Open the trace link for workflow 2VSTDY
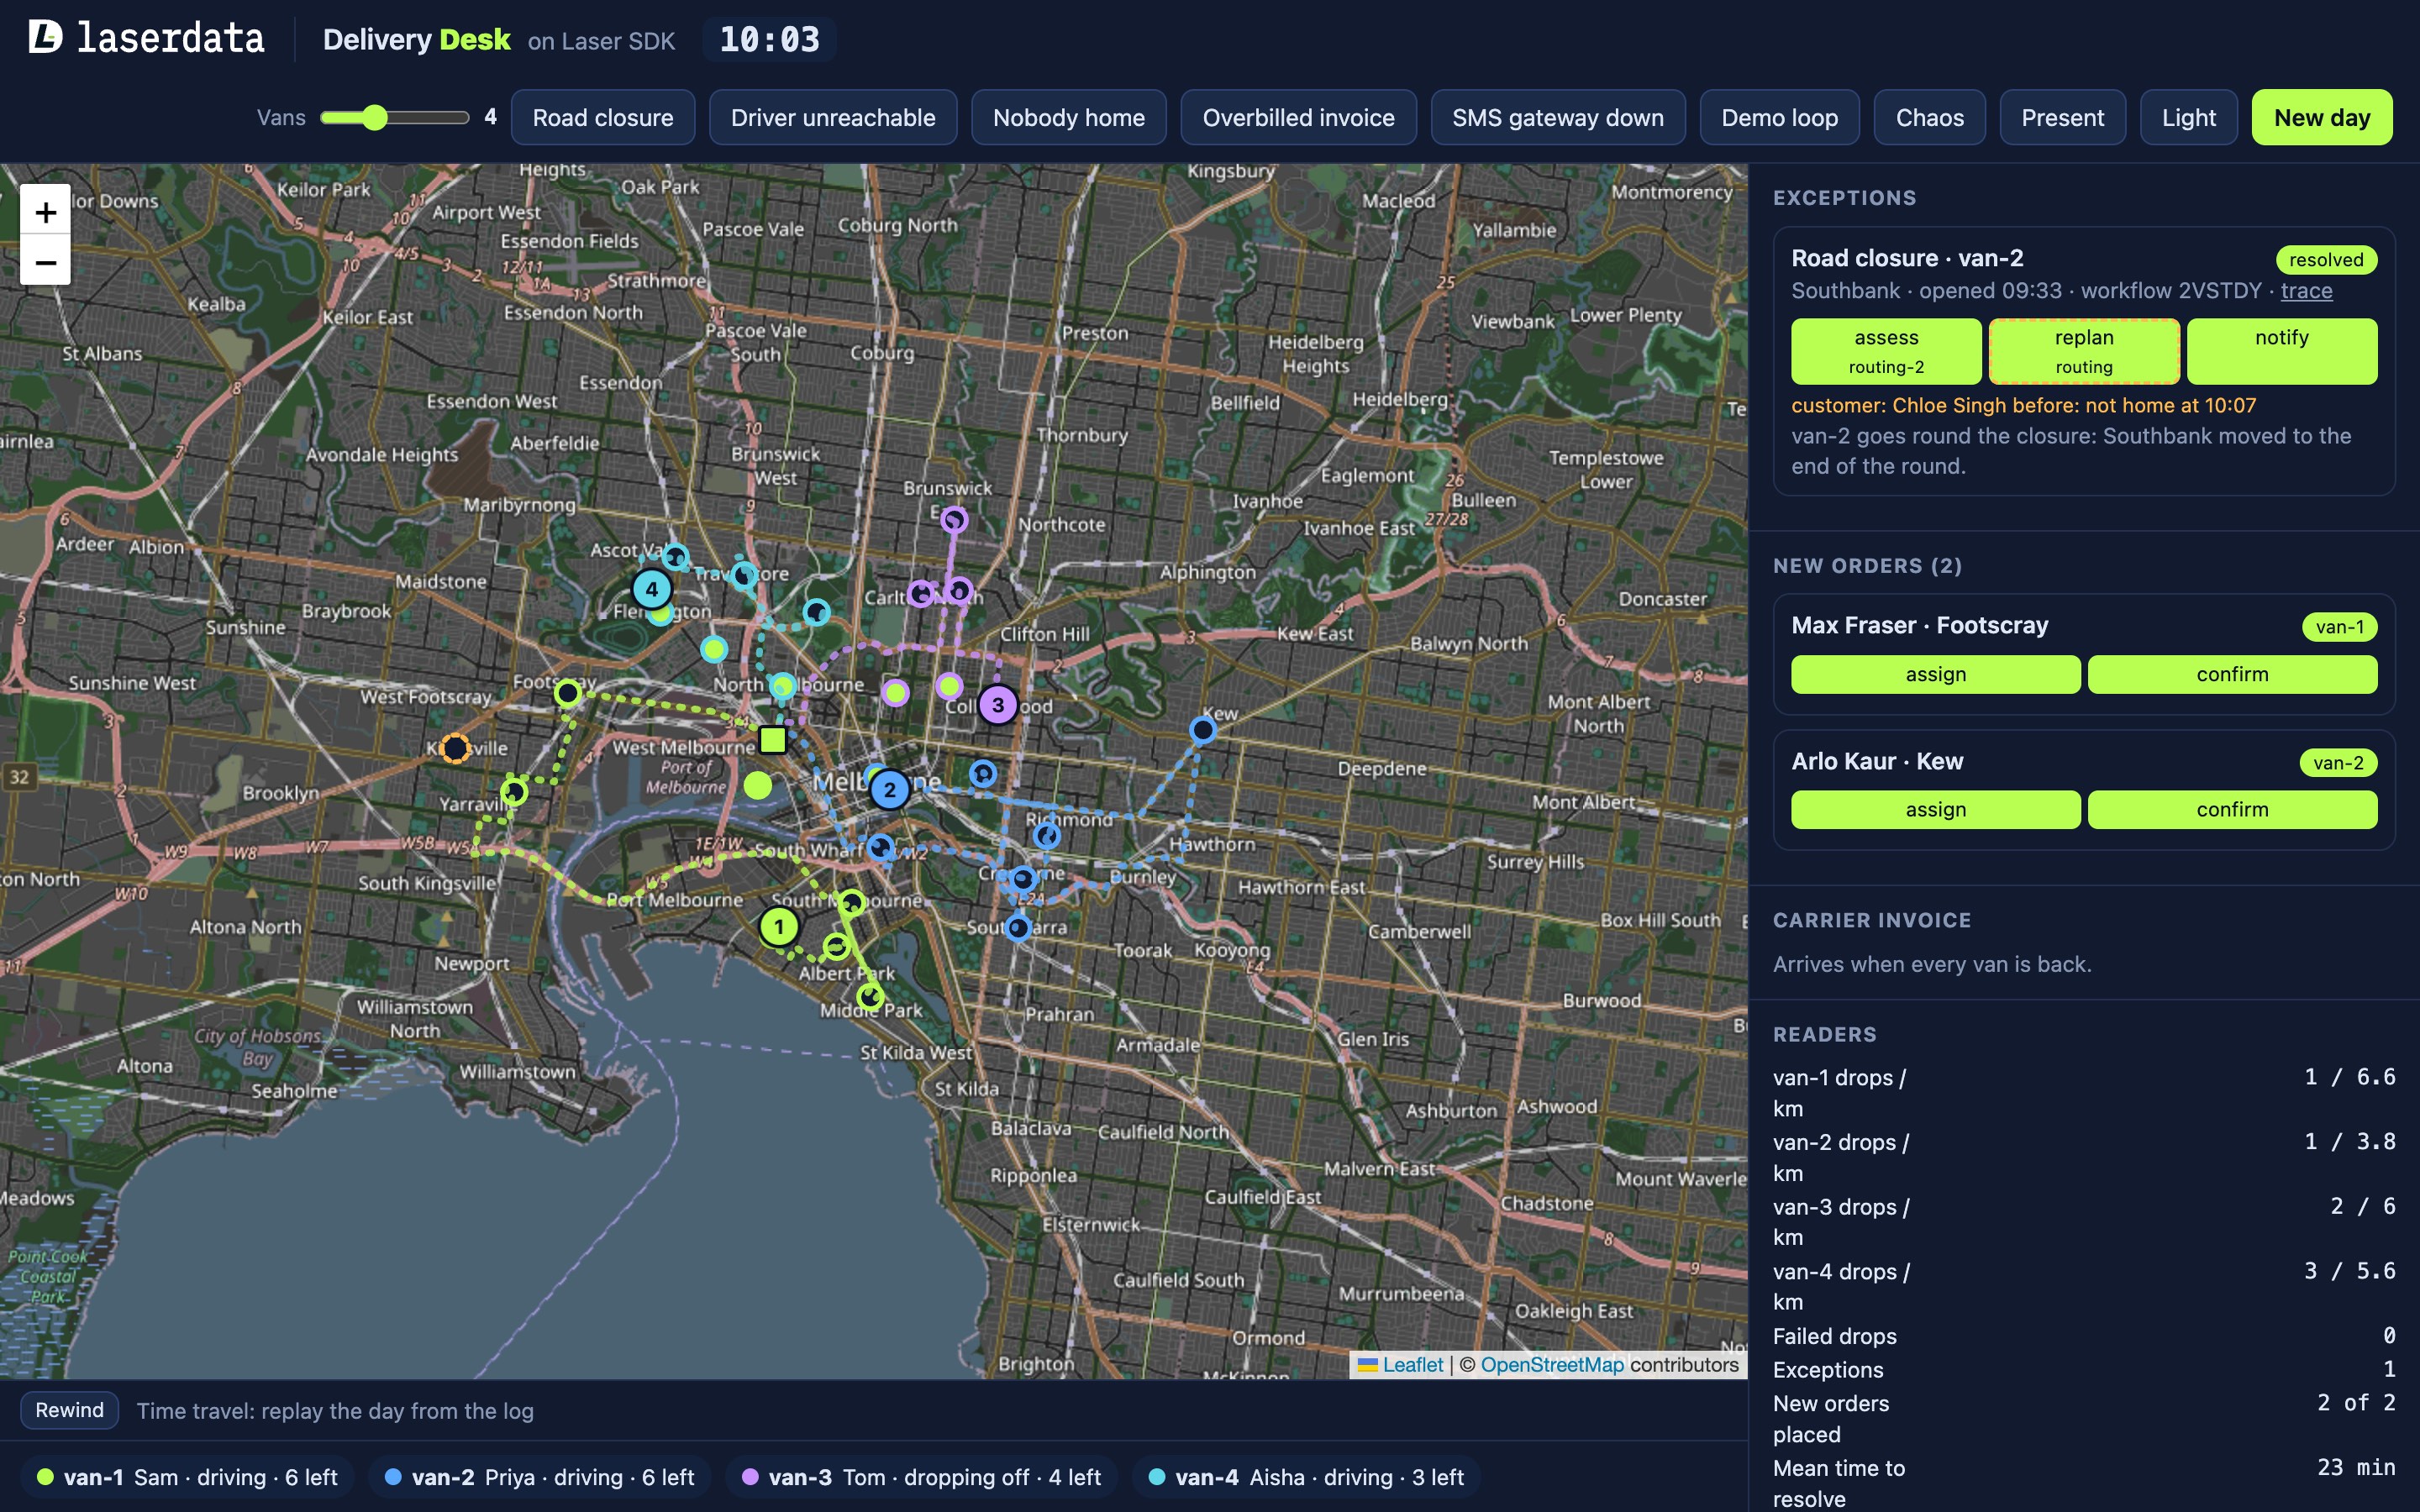 click(2306, 291)
